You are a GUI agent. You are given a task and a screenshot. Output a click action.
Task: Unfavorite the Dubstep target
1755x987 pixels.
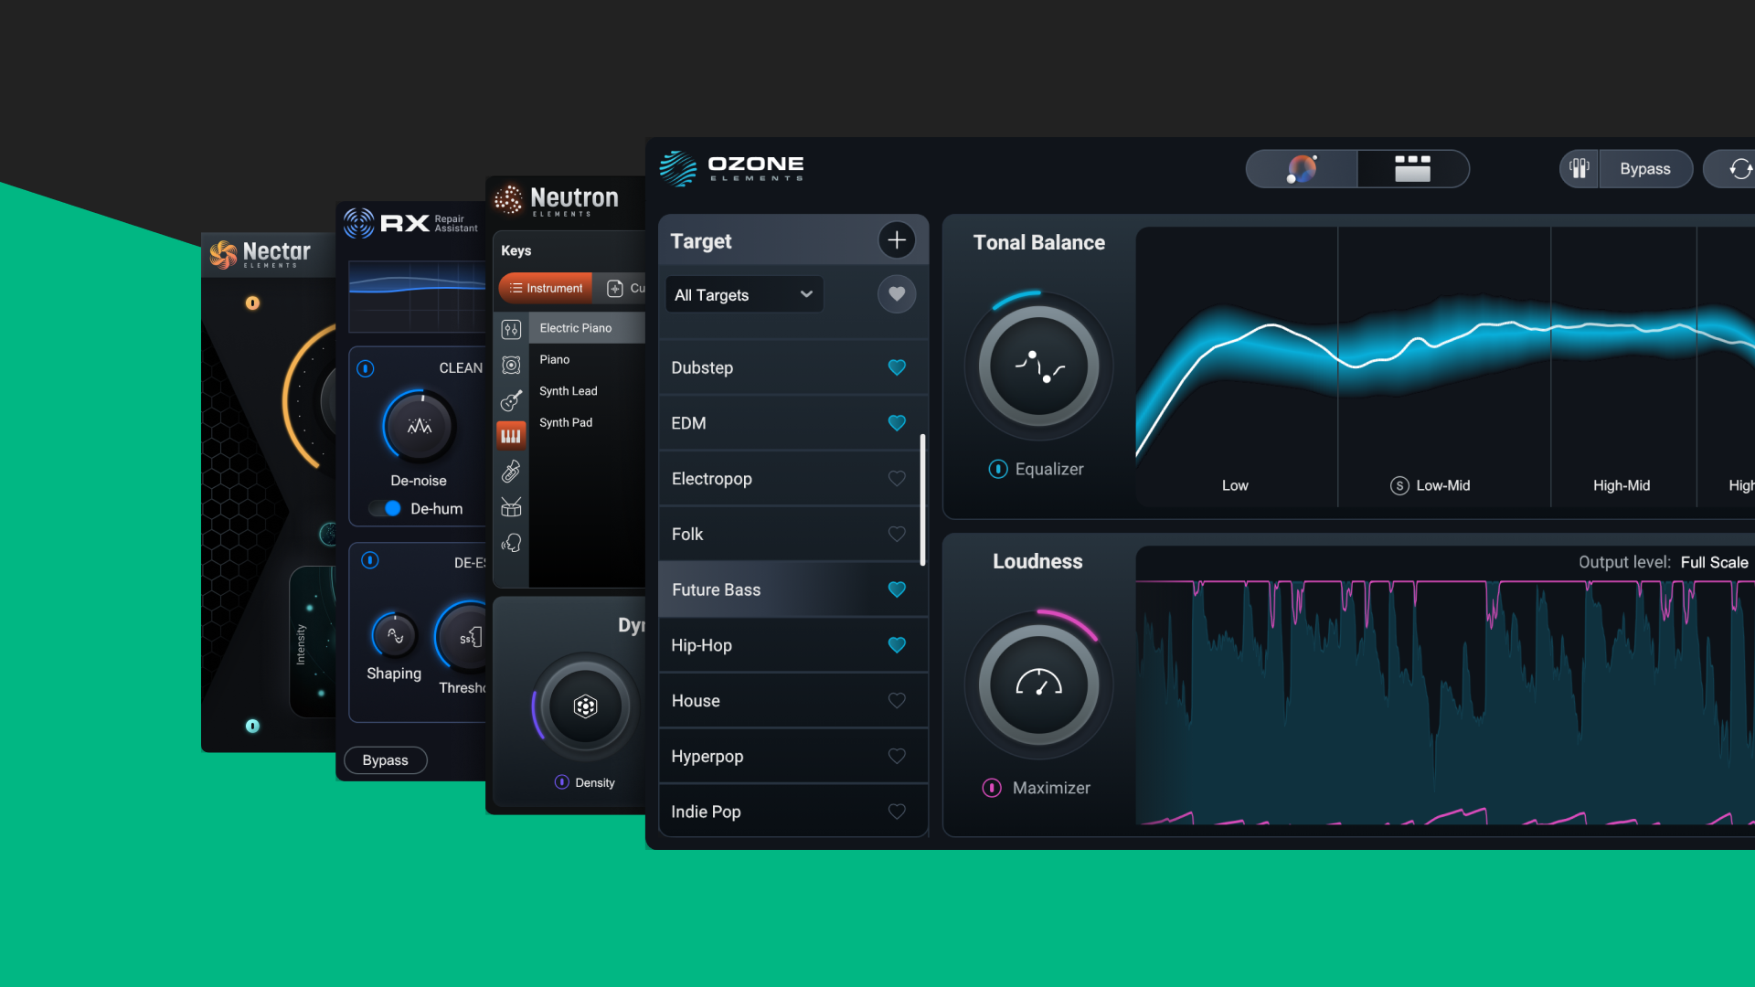coord(897,367)
